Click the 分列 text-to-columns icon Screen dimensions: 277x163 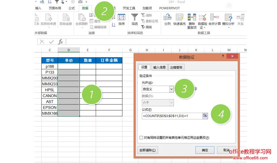pos(167,20)
